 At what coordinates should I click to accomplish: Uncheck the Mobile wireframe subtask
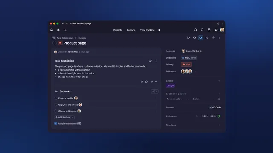click(55, 124)
